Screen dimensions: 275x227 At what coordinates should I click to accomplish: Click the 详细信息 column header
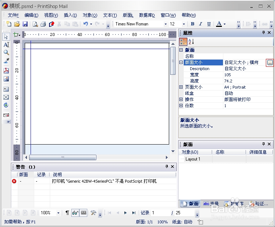[x=259, y=152]
